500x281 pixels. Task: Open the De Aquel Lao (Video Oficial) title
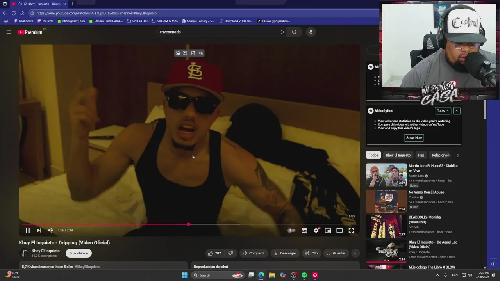[433, 245]
